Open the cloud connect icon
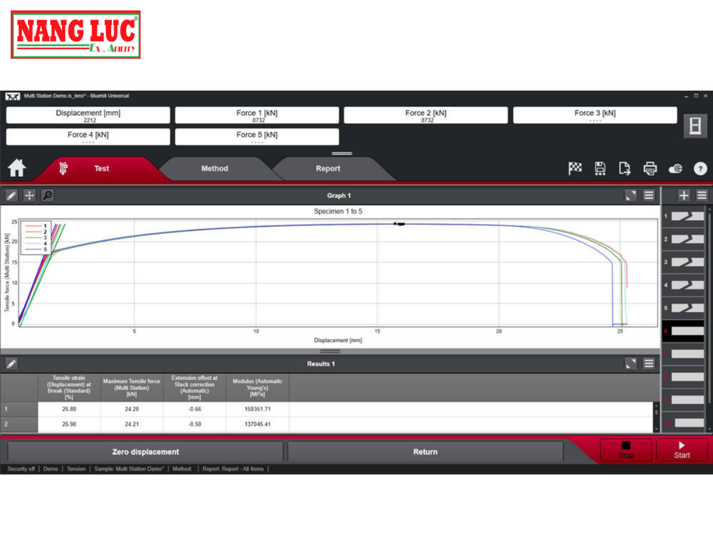The width and height of the screenshot is (713, 534). pos(676,169)
